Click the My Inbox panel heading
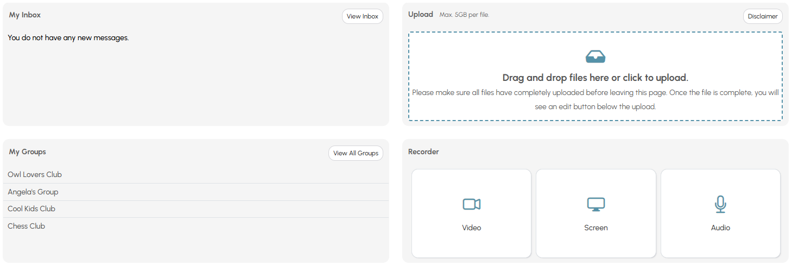This screenshot has height=265, width=792. click(x=25, y=15)
